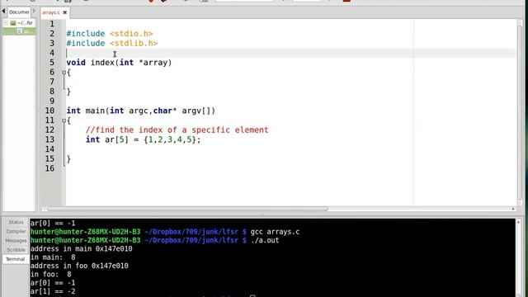Click line number 7 in the margin
528x297 pixels.
point(52,82)
